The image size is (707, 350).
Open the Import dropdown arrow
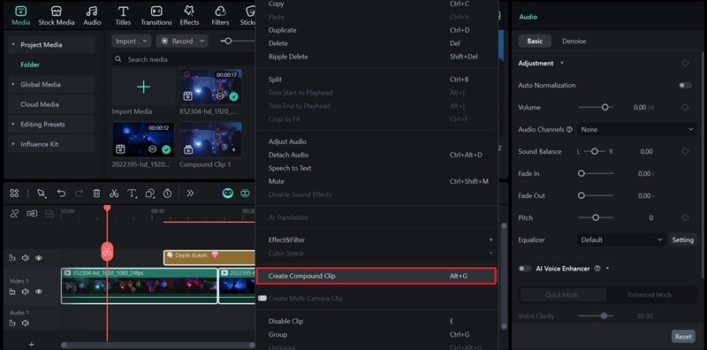145,41
